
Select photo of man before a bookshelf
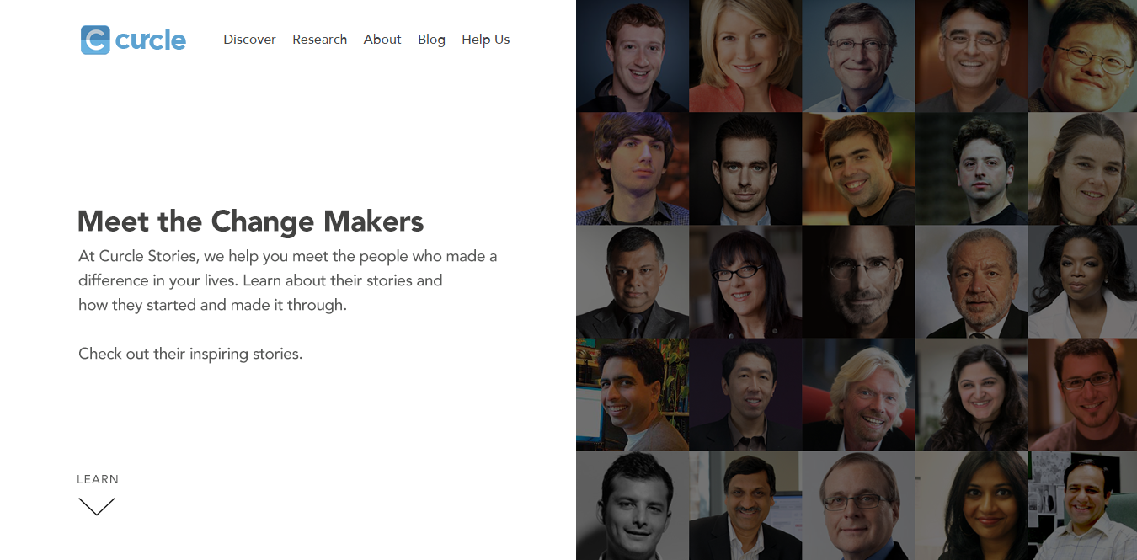click(632, 394)
